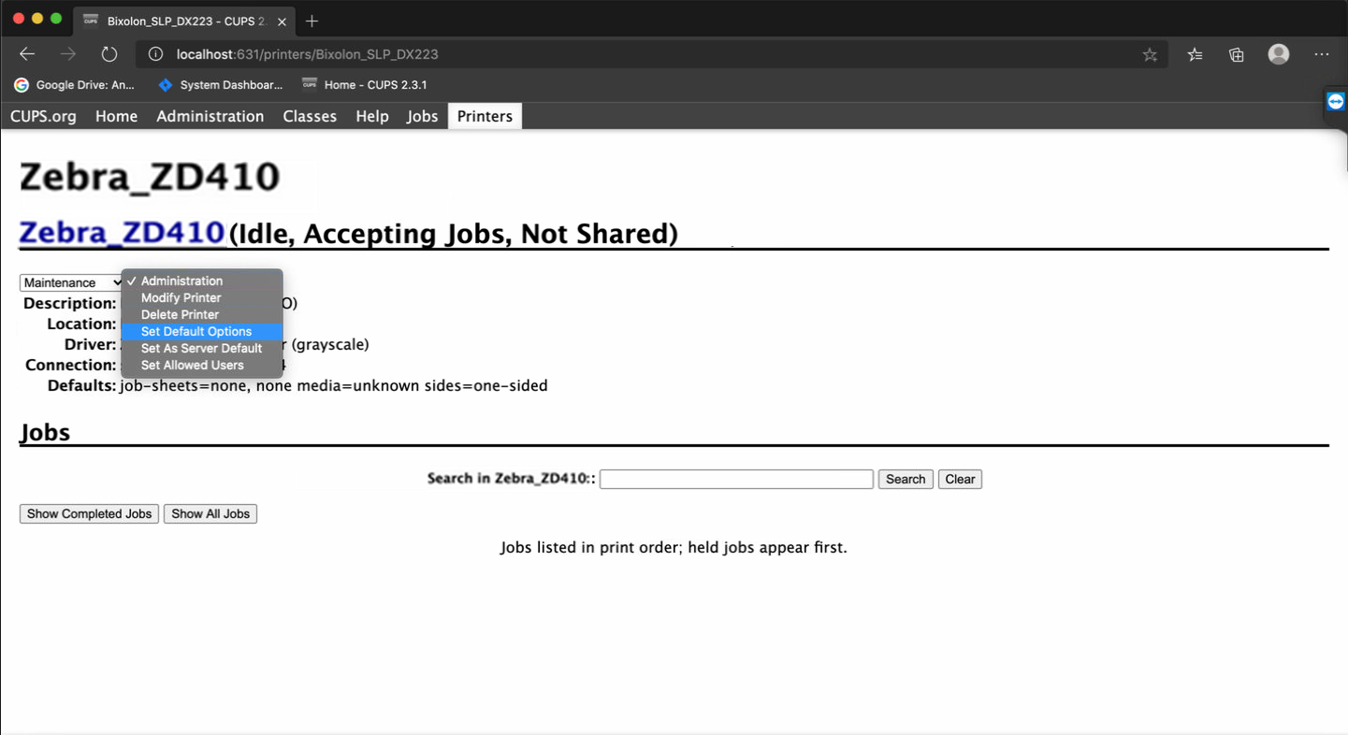Click the Clear button
Image resolution: width=1348 pixels, height=735 pixels.
coord(960,479)
